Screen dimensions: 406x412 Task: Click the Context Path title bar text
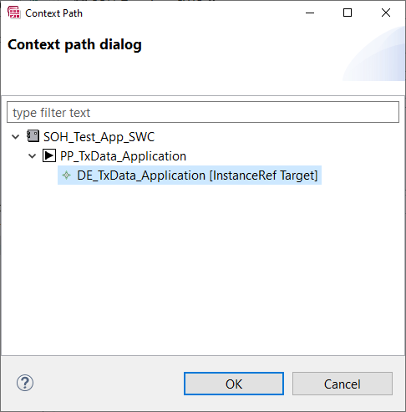click(x=53, y=13)
